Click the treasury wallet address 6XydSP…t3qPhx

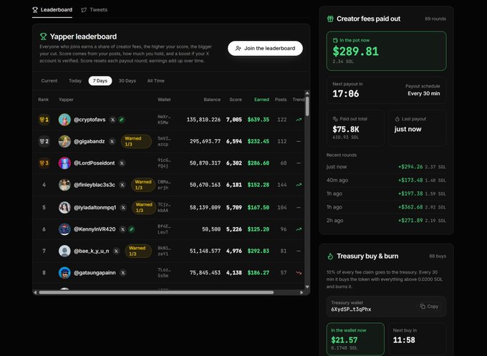pyautogui.click(x=351, y=309)
